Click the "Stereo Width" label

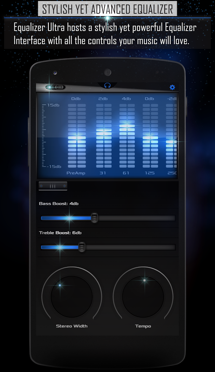[72, 326]
